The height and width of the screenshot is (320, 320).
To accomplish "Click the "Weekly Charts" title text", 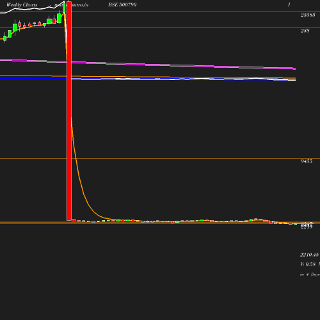I will click(22, 4).
